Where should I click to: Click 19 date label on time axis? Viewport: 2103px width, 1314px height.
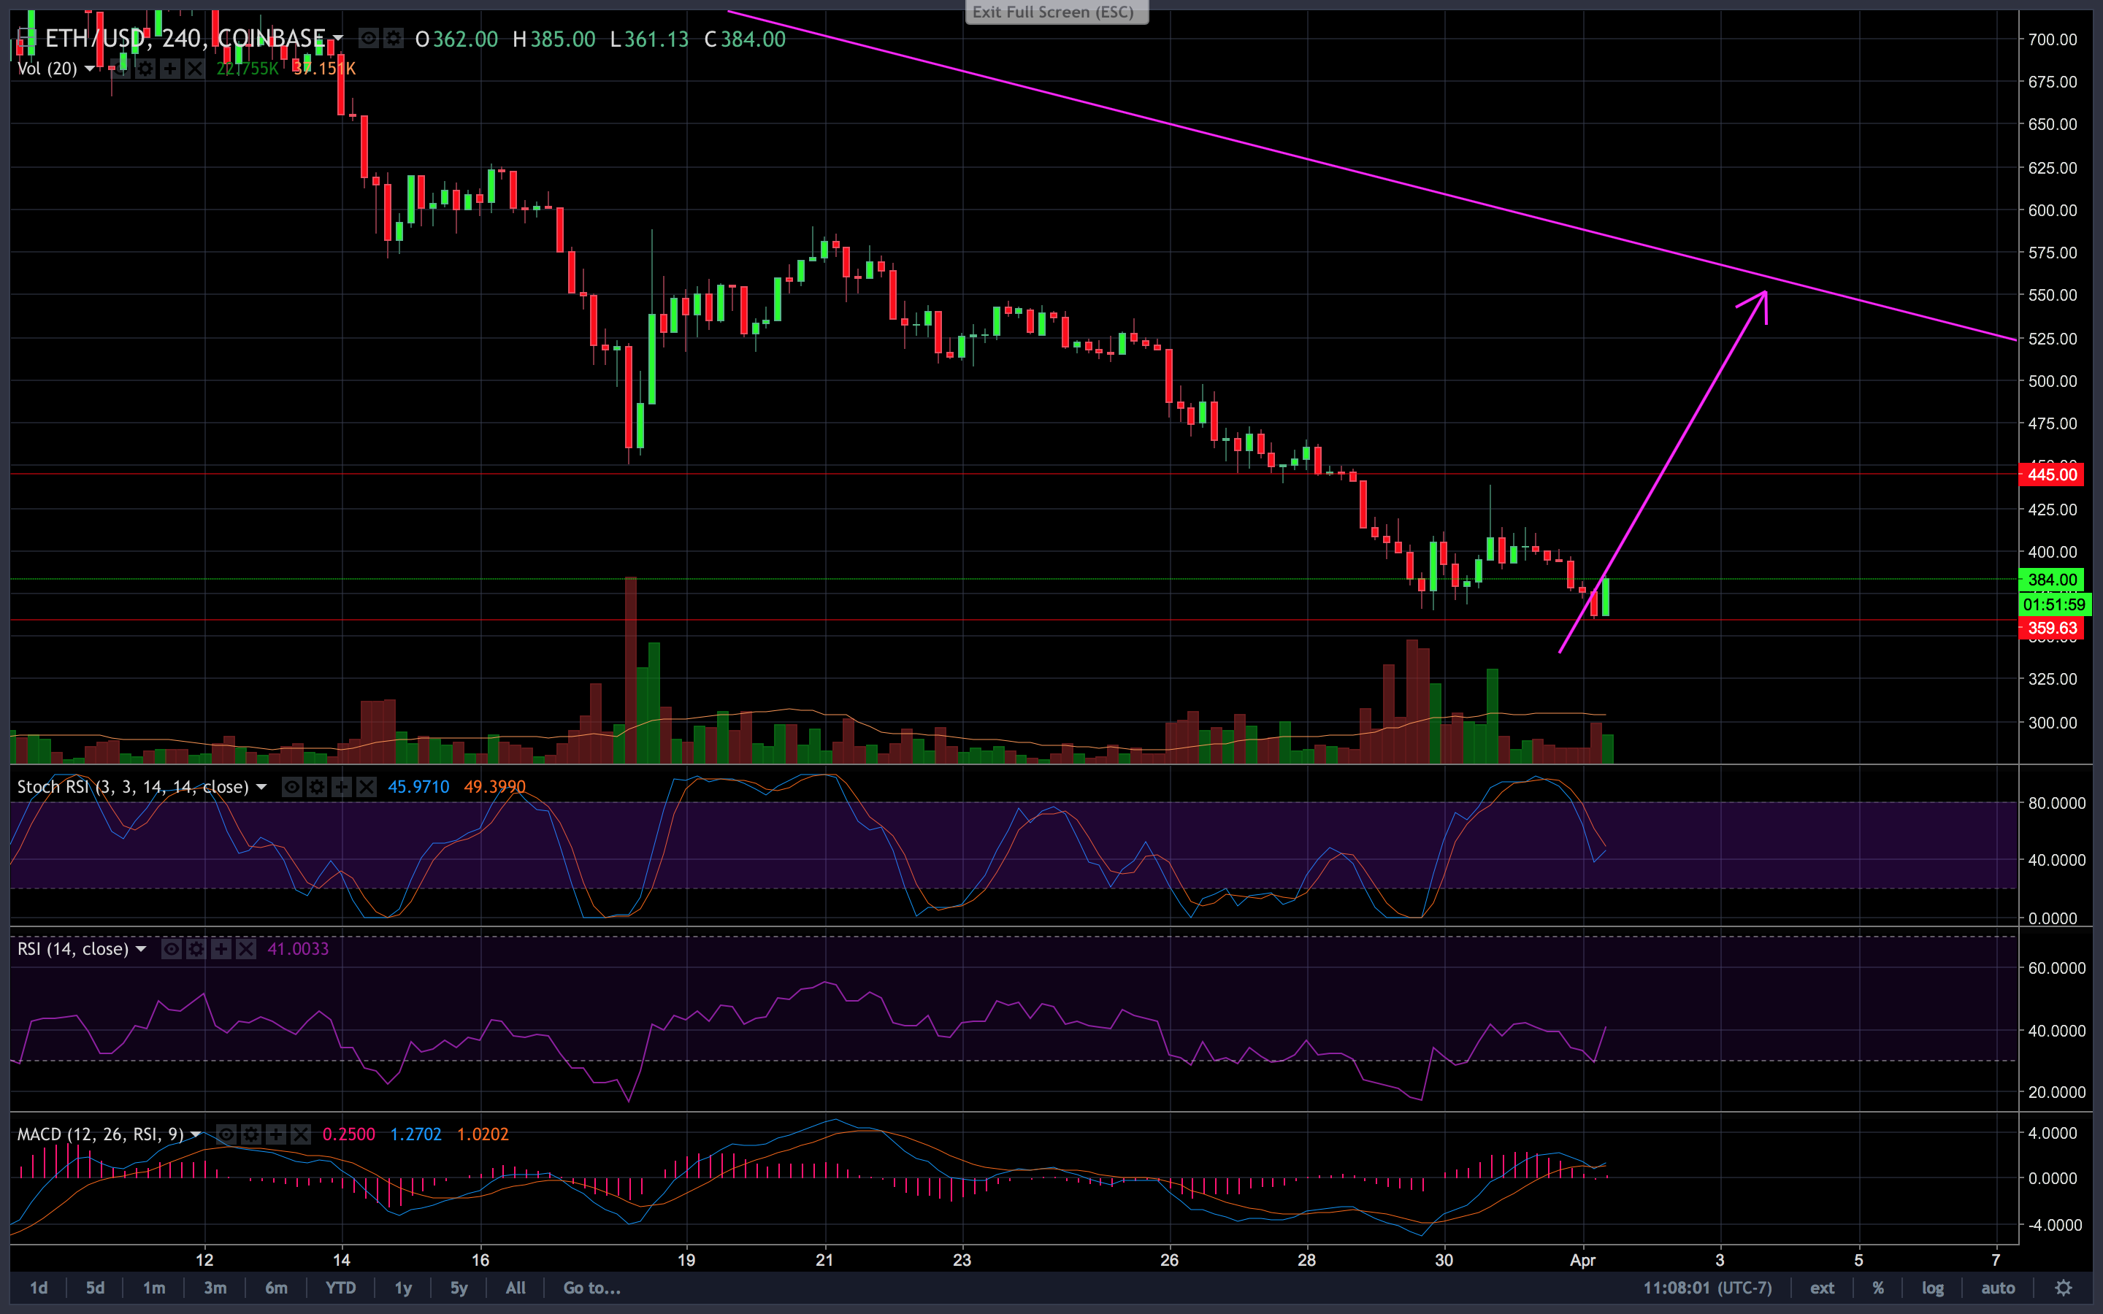point(686,1260)
